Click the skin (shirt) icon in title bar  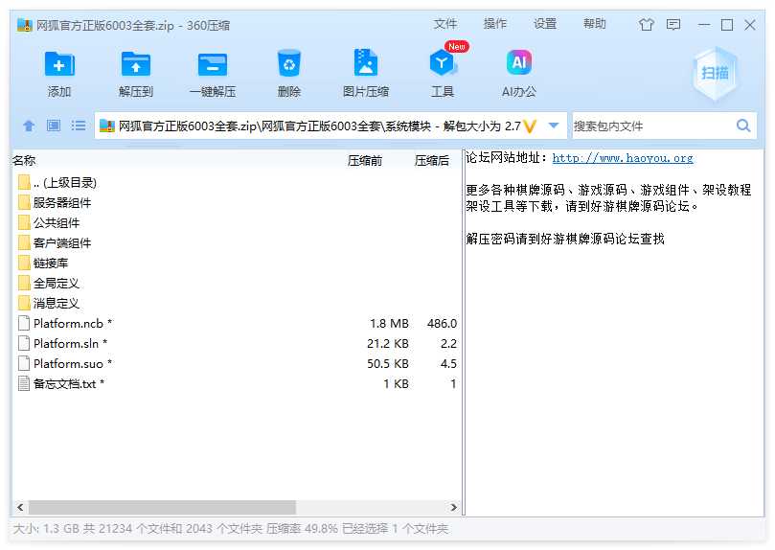coord(646,25)
